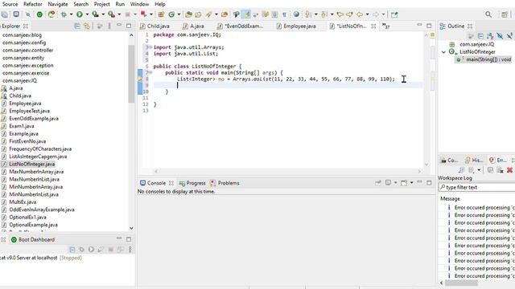The height and width of the screenshot is (289, 515).
Task: Click the Search magnifier icon at toolbar right
Action: click(488, 14)
